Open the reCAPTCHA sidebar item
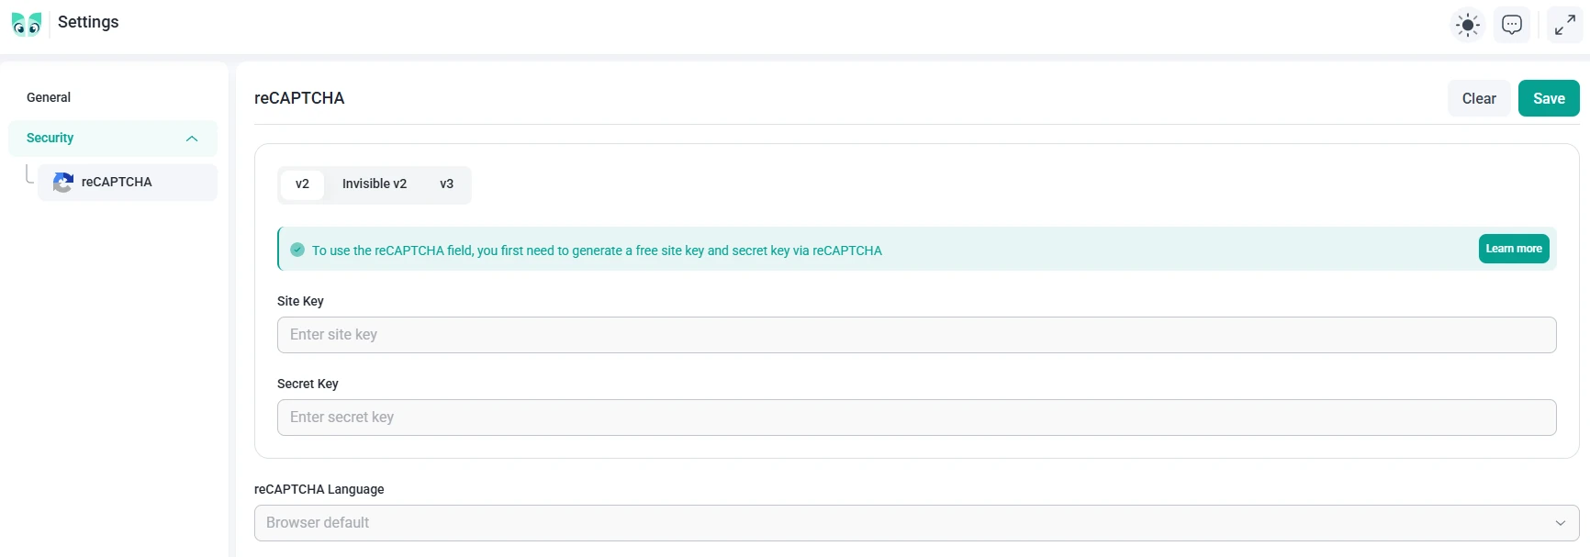The image size is (1590, 557). click(128, 183)
